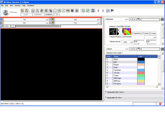This screenshot has height=119, width=165.
Task: Click the green Undo arrow icon
Action: [83, 10]
